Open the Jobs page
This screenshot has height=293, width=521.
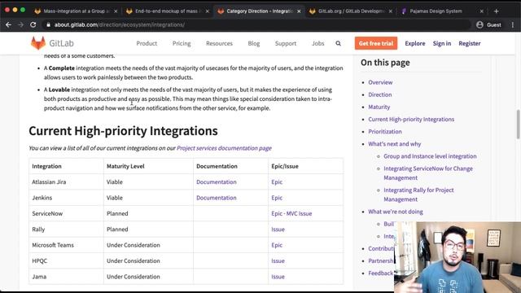tap(318, 43)
